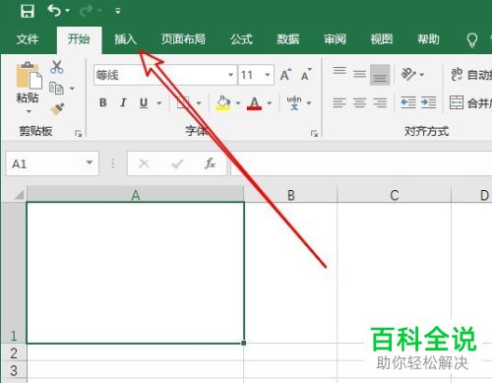Click the 粘贴 clipboard paste icon

point(29,75)
